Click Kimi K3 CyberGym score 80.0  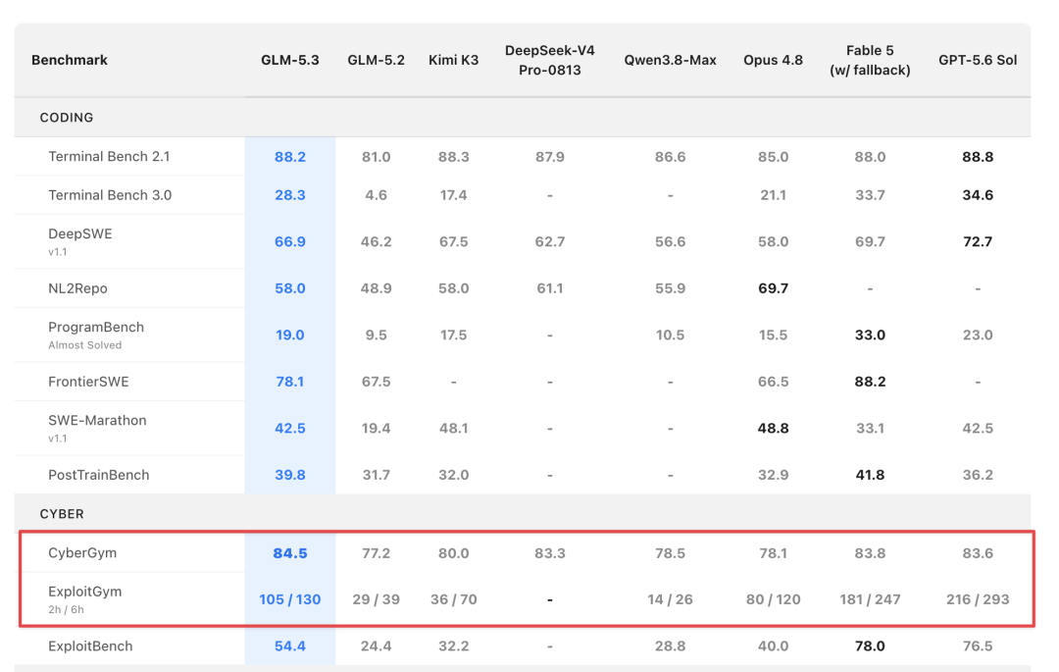pyautogui.click(x=453, y=553)
